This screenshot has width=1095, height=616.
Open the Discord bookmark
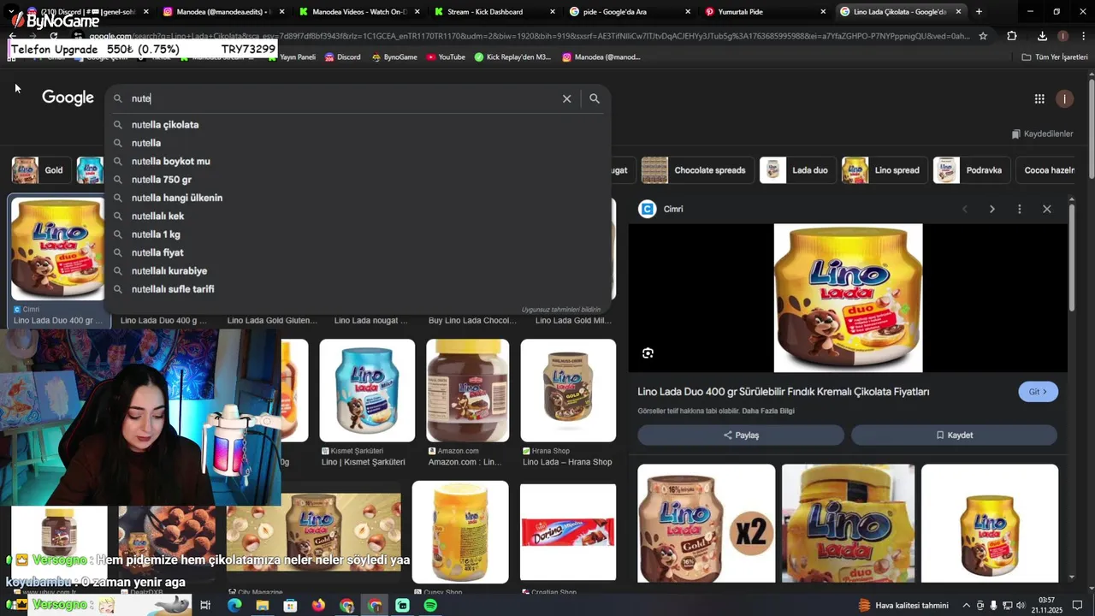point(341,57)
